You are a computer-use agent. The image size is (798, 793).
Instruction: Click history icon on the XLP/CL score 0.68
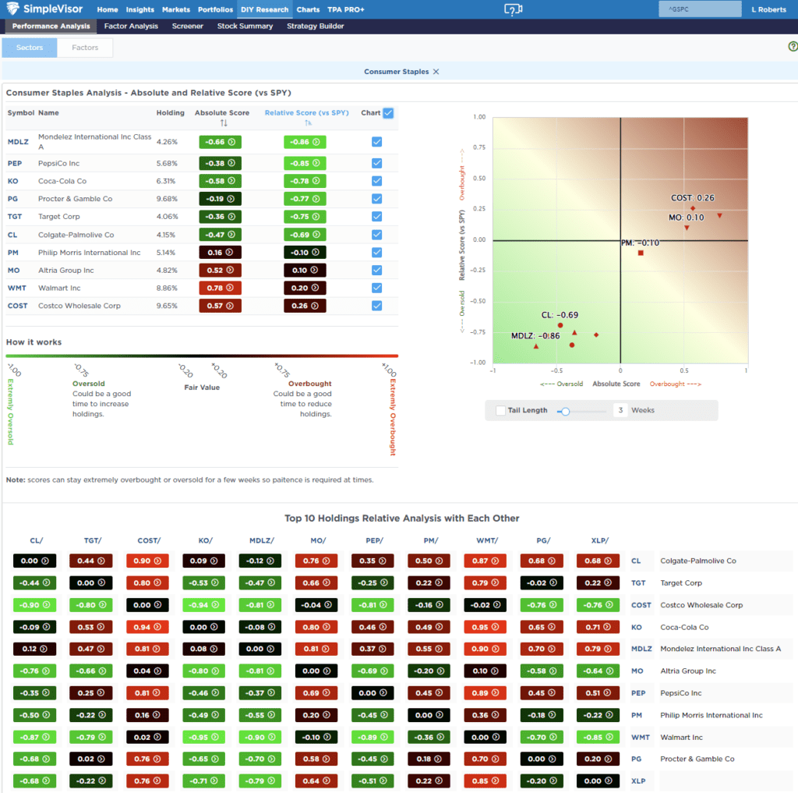[606, 561]
